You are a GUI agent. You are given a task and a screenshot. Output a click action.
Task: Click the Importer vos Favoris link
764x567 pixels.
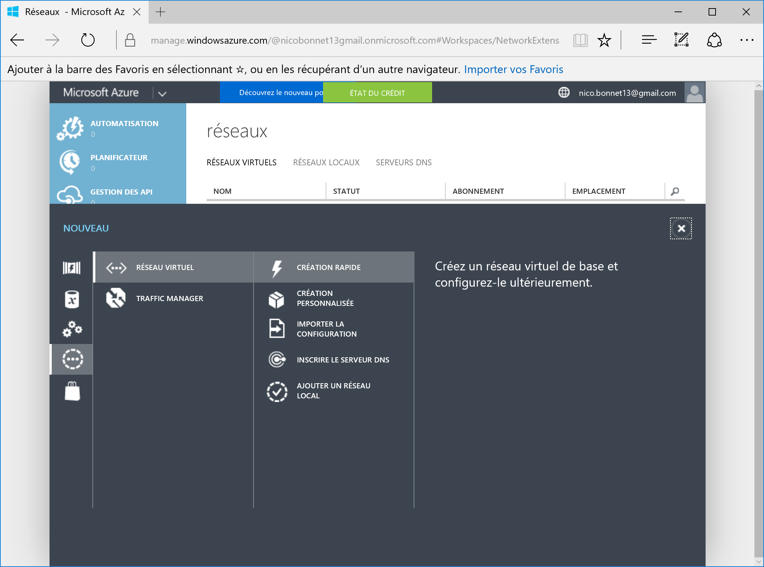pos(513,69)
